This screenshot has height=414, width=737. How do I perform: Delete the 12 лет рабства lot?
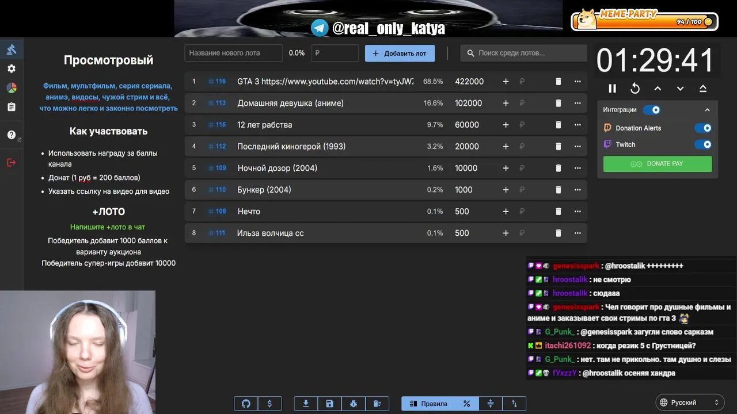[x=558, y=125]
